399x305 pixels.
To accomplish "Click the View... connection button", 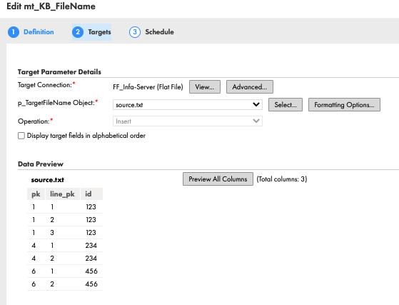I will [x=205, y=87].
